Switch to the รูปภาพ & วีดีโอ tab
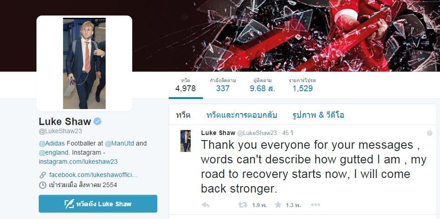 pos(318,115)
